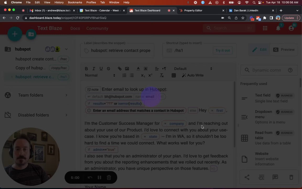This screenshot has height=189, width=302.
Task: Open the Normal text size dropdown
Action: click(x=100, y=75)
